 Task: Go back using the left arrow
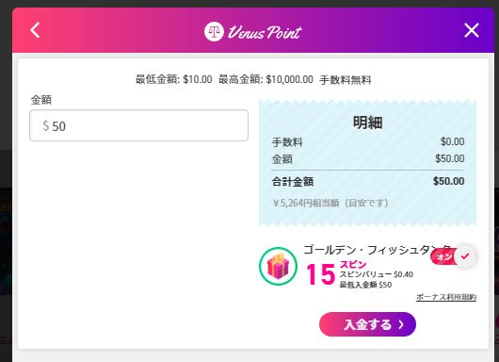[35, 30]
